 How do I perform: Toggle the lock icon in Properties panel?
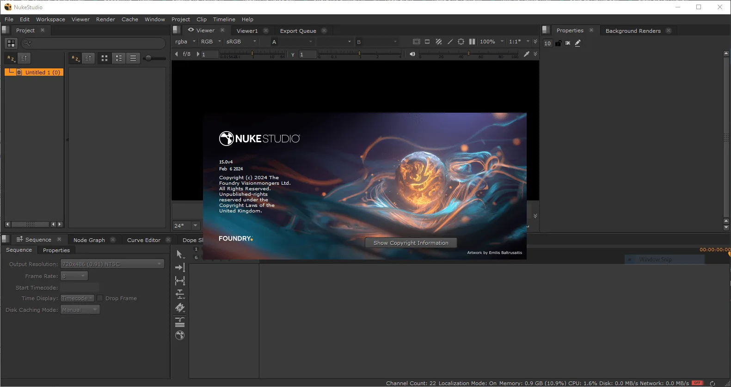[x=558, y=43]
